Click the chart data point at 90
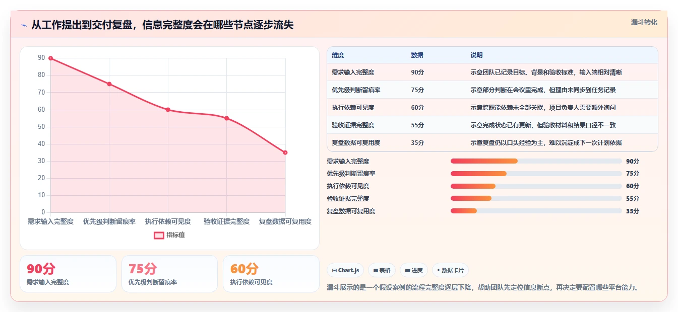 50,58
